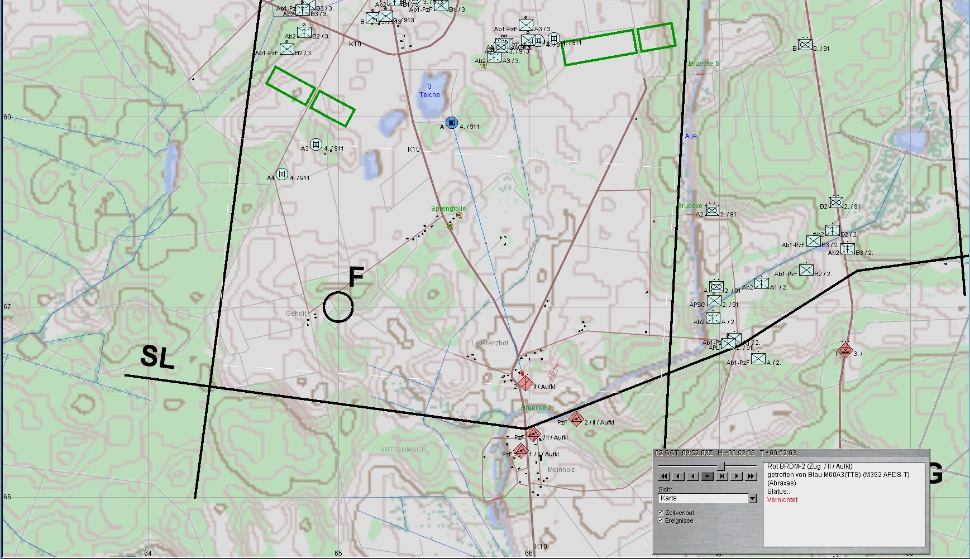970x559 pixels.
Task: Toggle the Zeitverlauf checkbox
Action: (661, 512)
